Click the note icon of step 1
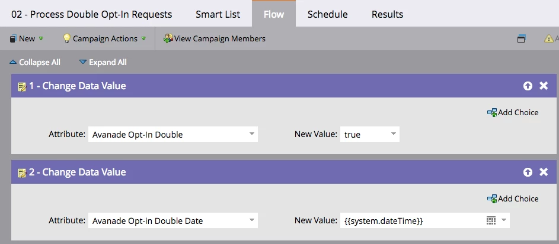 [x=22, y=86]
